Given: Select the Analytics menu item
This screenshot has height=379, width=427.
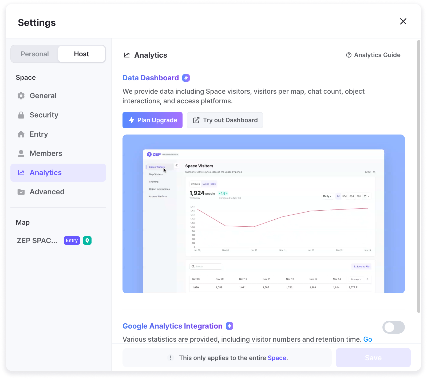Looking at the screenshot, I should point(58,172).
